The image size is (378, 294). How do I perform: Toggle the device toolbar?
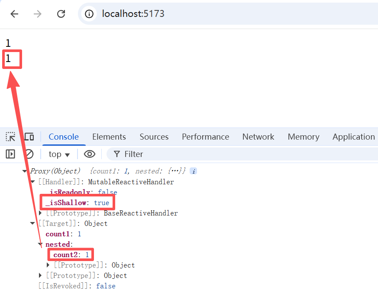pos(29,137)
